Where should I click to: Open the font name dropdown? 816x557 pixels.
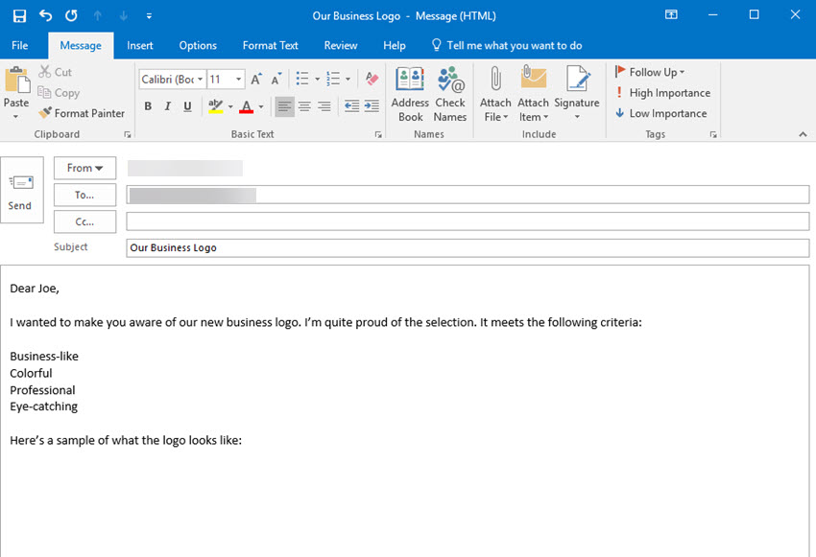tap(200, 80)
